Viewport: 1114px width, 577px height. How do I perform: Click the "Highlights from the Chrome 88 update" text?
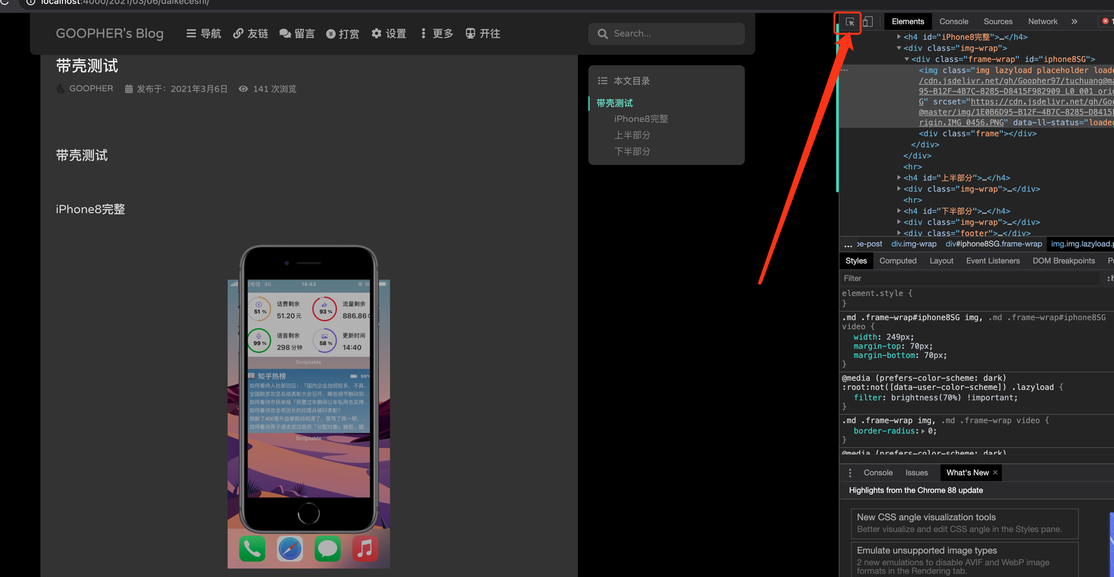point(916,490)
